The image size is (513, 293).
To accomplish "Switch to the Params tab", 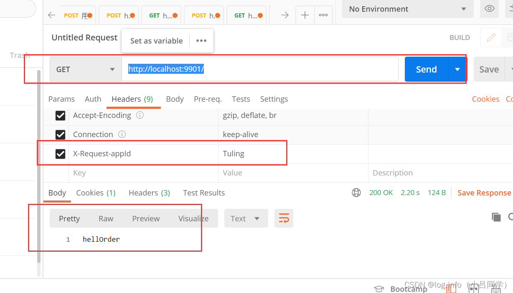I will pyautogui.click(x=61, y=99).
